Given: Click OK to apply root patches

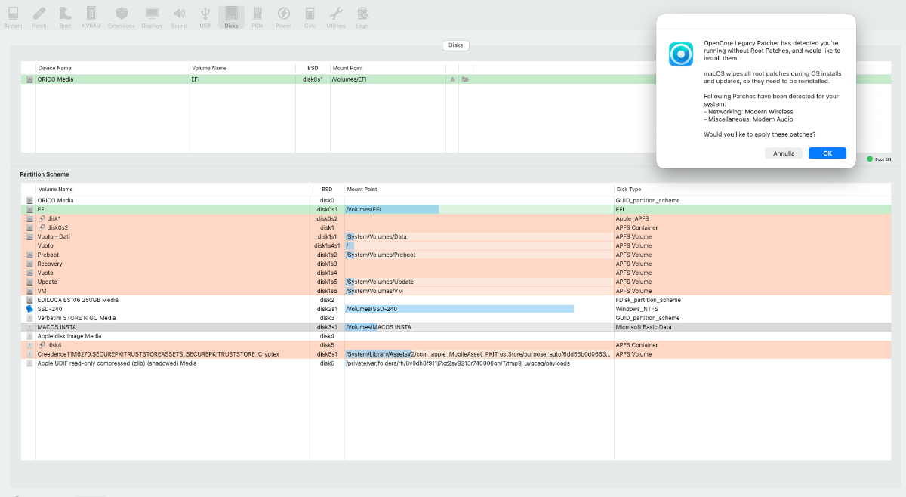Looking at the screenshot, I should coord(827,153).
